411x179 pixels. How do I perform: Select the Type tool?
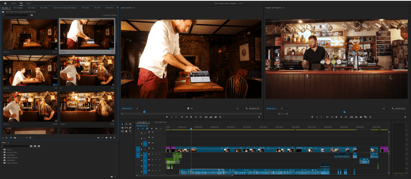click(x=130, y=131)
